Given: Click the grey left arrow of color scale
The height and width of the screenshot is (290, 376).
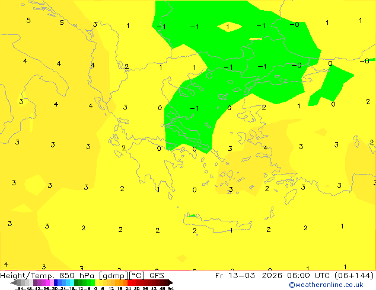Looking at the screenshot, I should (x=14, y=282).
